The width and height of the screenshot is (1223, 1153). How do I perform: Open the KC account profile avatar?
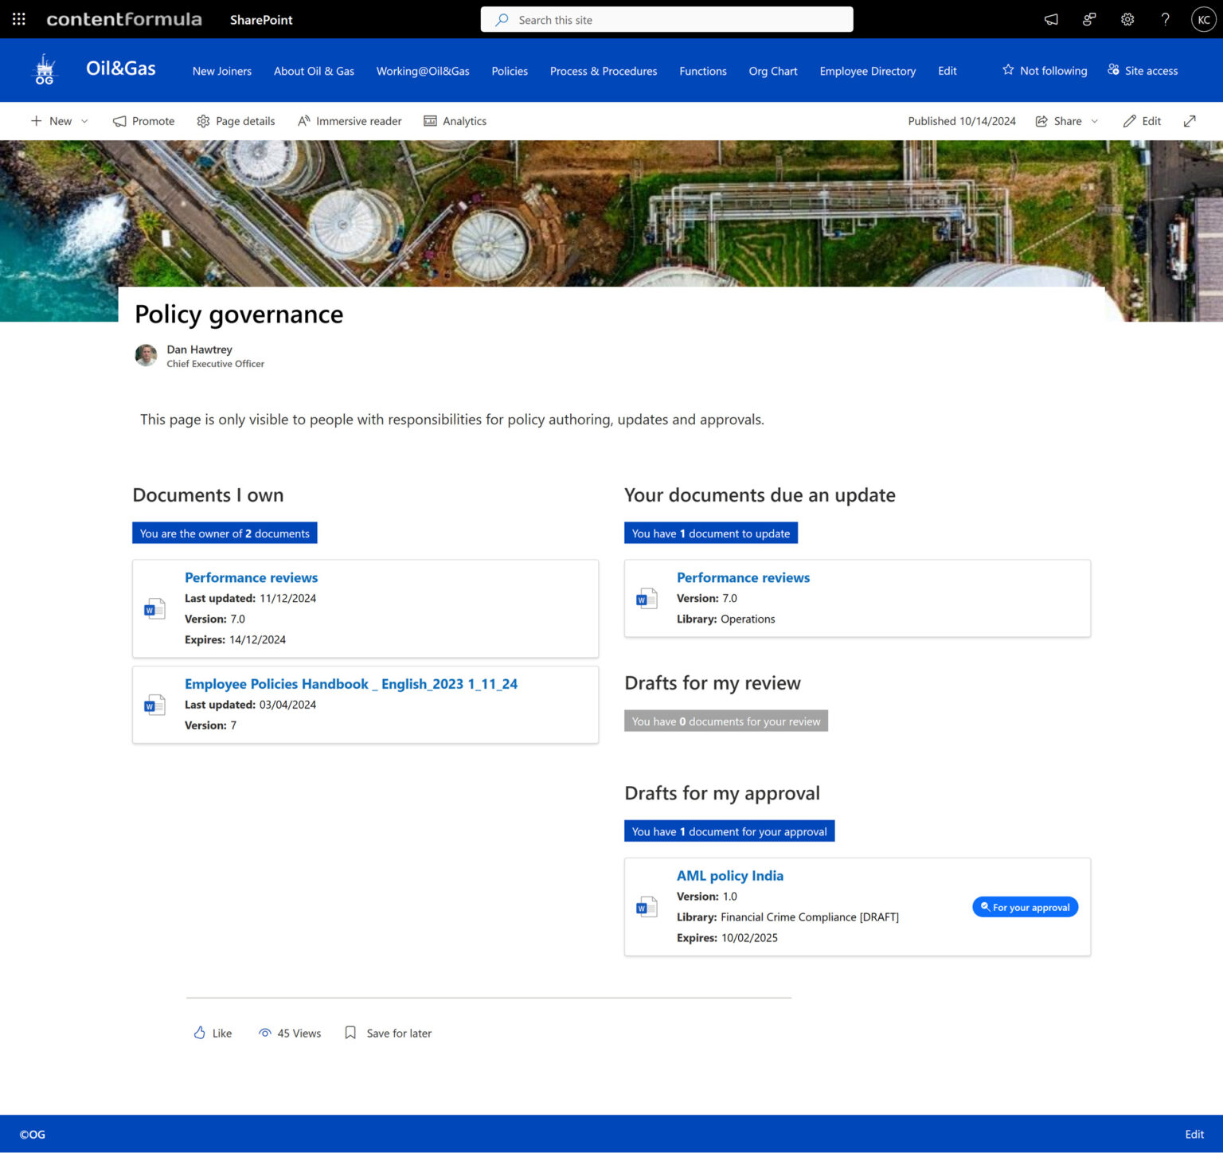(x=1203, y=20)
